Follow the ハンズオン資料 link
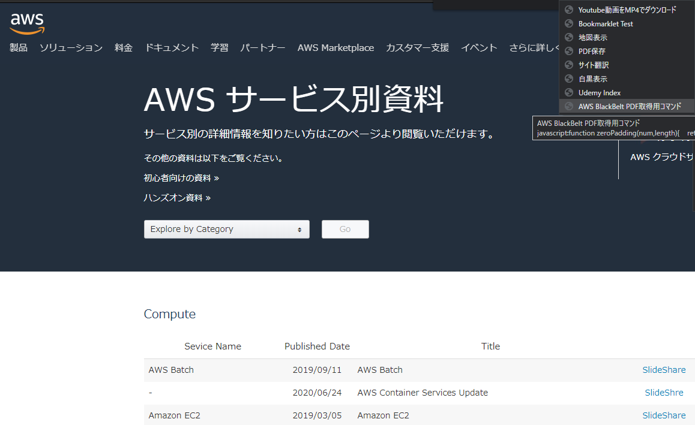Screen dimensions: 695x425 click(x=177, y=198)
